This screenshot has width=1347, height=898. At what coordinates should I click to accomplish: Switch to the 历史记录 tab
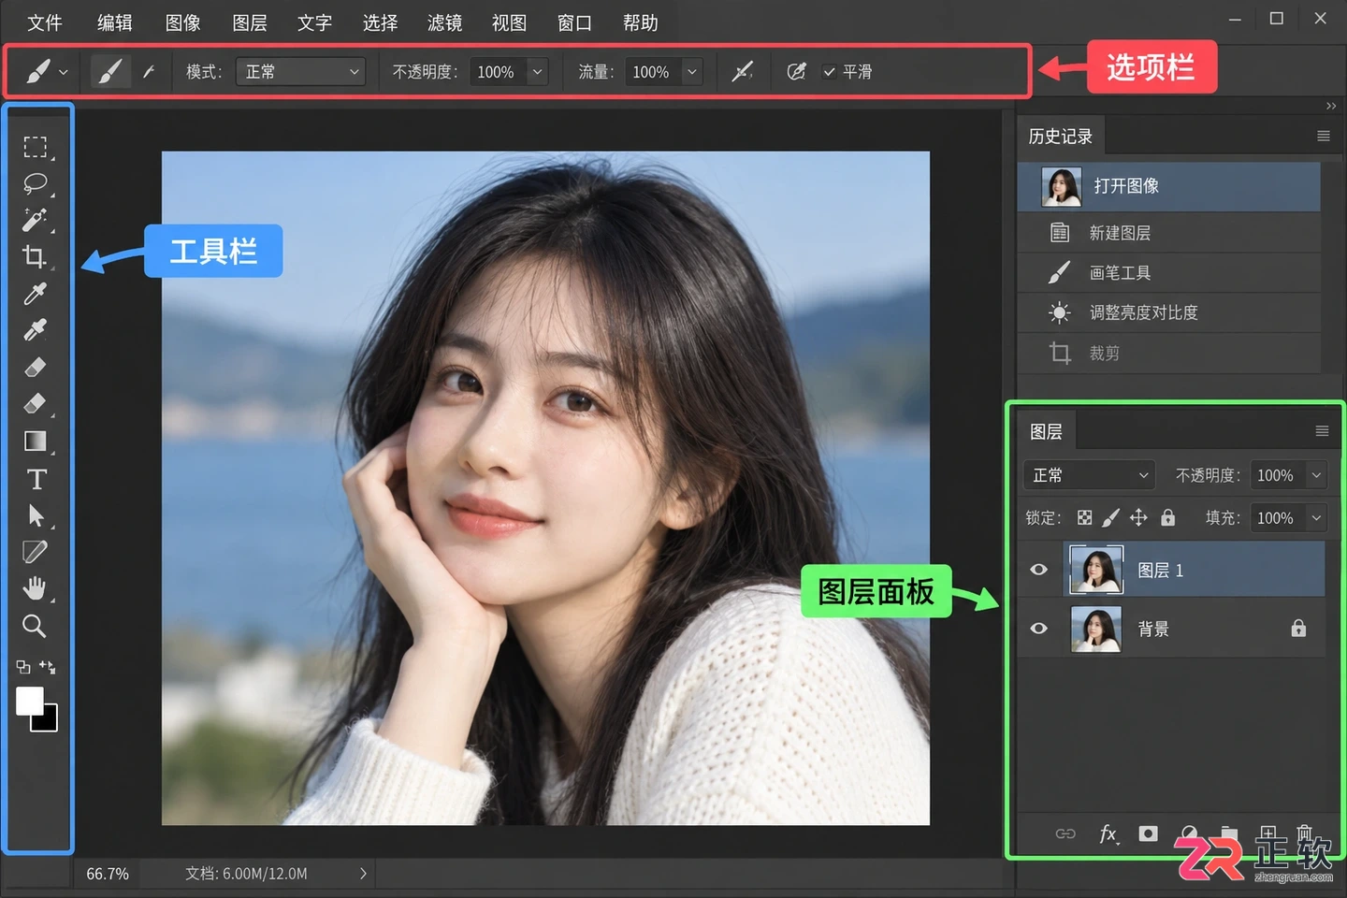click(x=1061, y=137)
